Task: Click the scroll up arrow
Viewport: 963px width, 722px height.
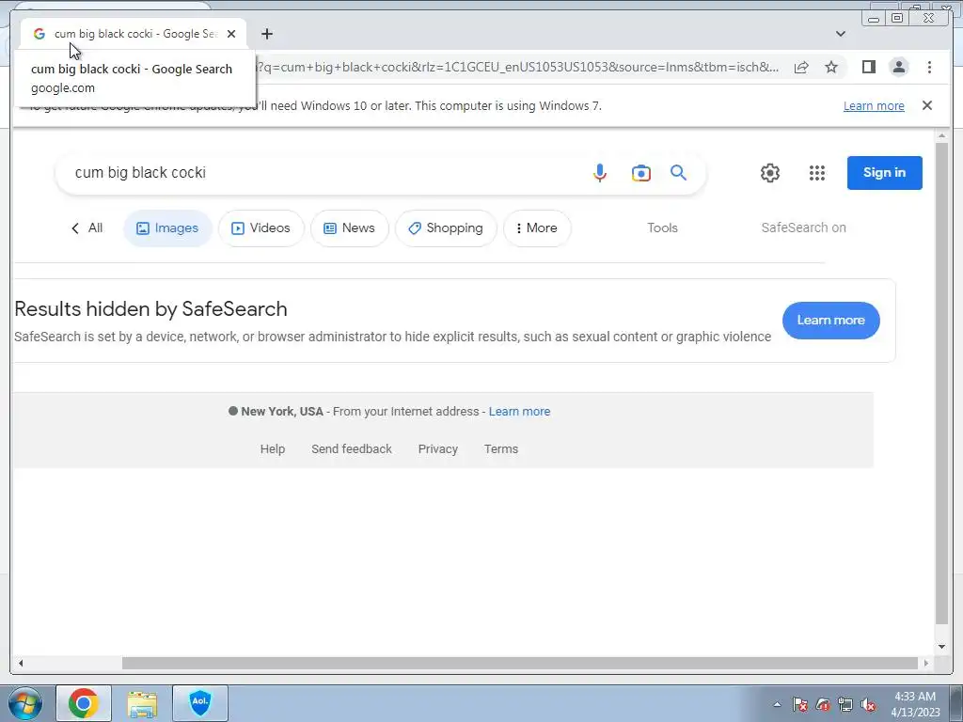Action: [x=940, y=135]
